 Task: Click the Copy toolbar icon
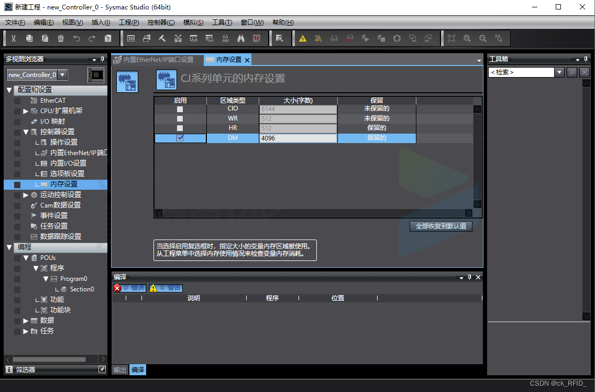pos(29,38)
